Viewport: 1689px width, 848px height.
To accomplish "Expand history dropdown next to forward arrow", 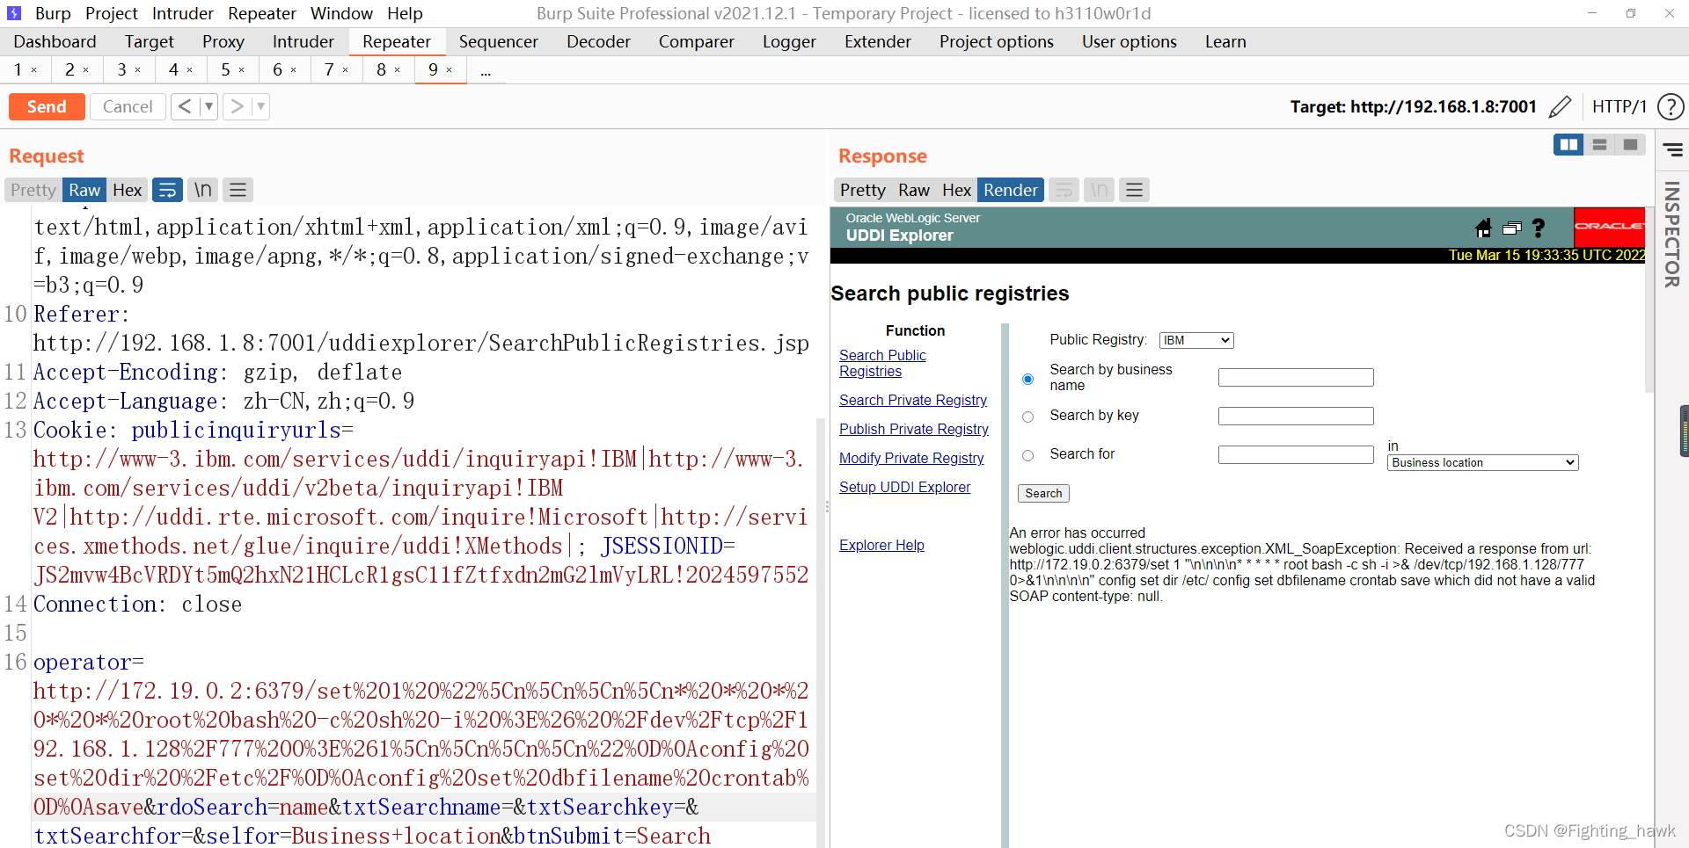I will [260, 106].
